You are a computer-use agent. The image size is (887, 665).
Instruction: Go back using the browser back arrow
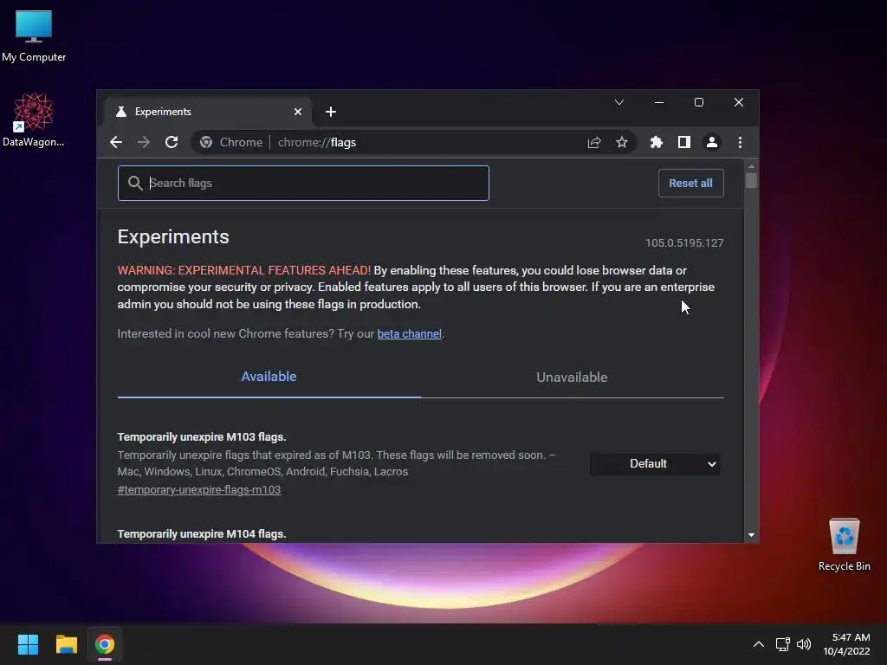point(116,143)
